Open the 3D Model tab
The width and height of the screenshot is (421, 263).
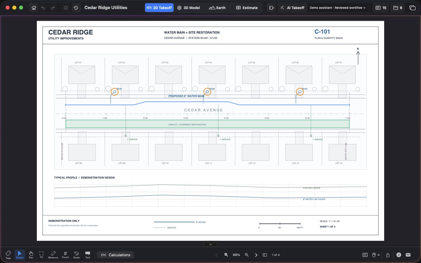(189, 8)
